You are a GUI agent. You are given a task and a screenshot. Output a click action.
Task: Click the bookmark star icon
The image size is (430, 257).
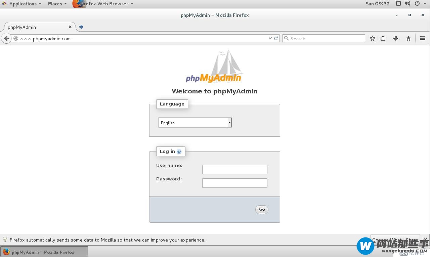(x=373, y=38)
